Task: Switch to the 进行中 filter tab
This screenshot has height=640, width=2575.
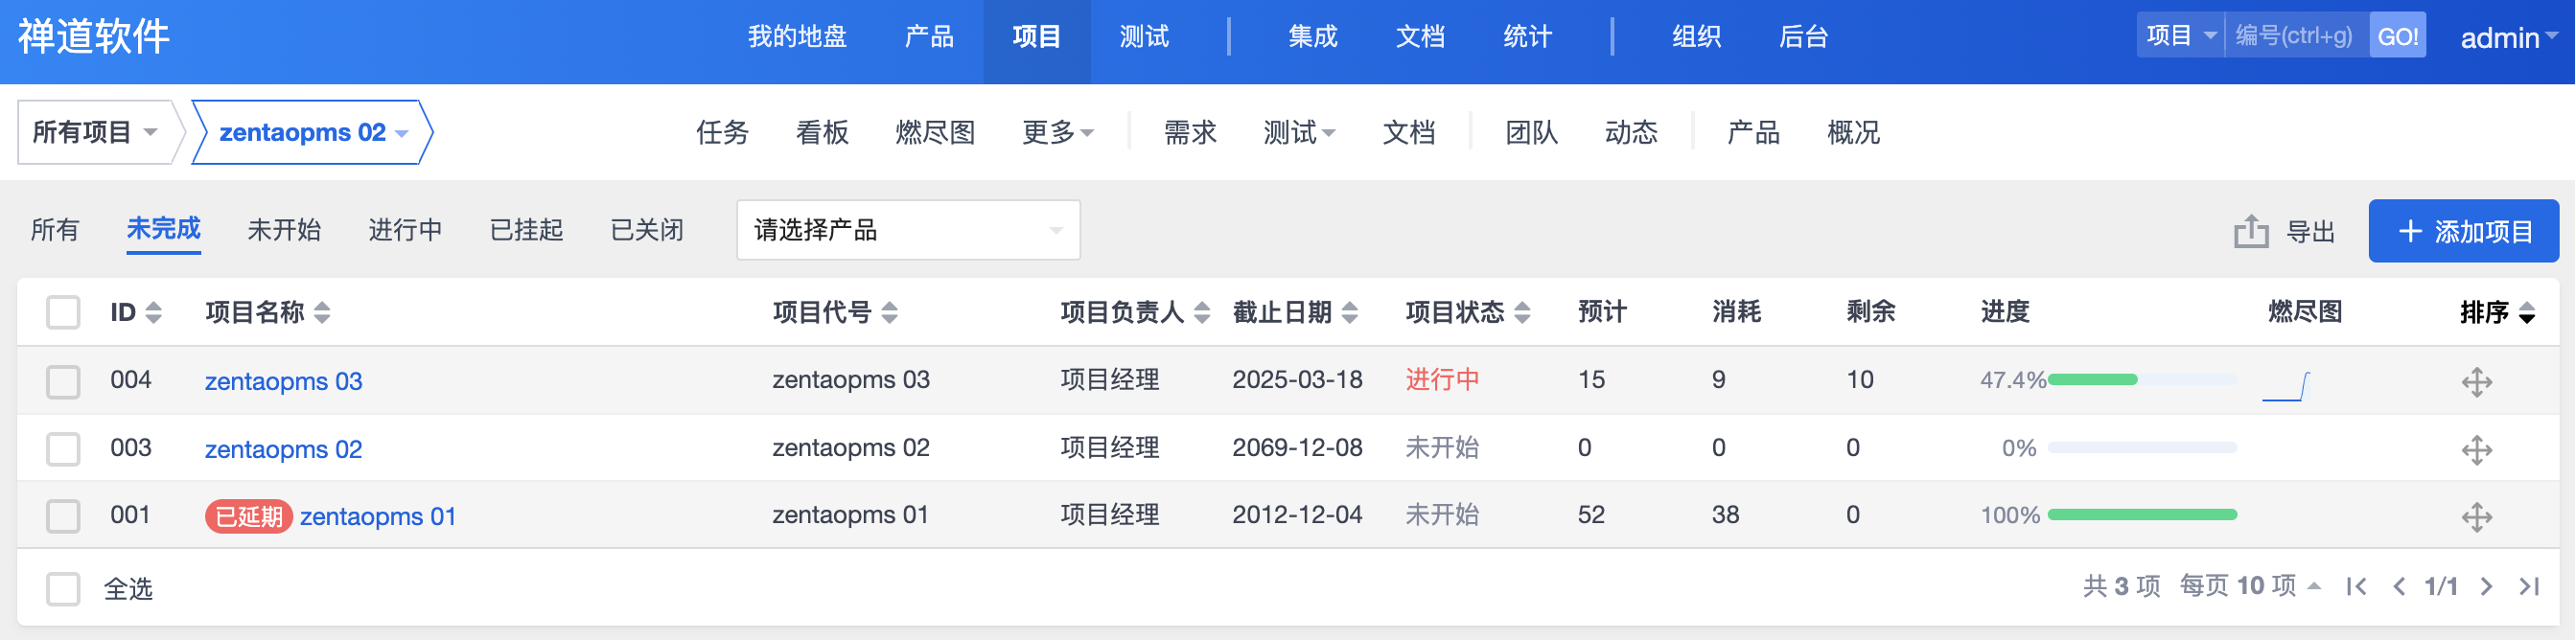Action: tap(405, 230)
